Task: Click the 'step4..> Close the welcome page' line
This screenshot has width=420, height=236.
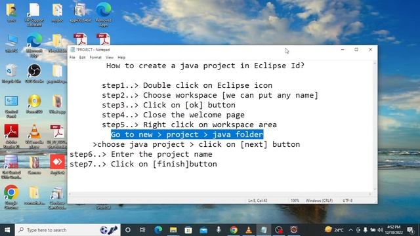Action: click(173, 115)
